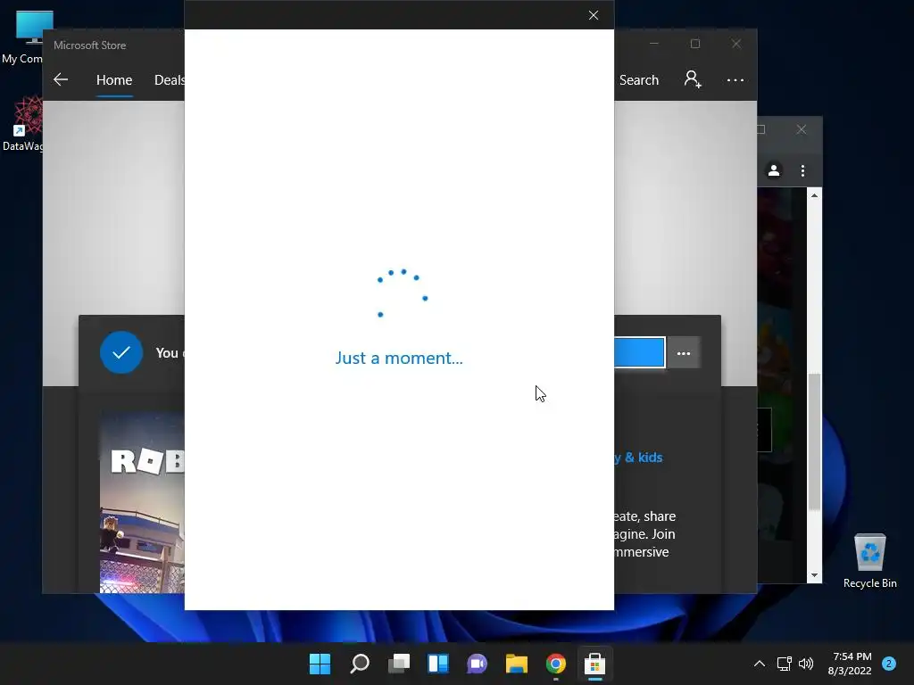914x685 pixels.
Task: Open the three-dot menu in the back window
Action: pos(802,170)
